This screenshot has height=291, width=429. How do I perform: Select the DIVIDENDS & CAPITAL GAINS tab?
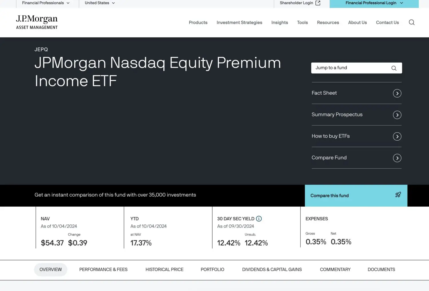[272, 269]
